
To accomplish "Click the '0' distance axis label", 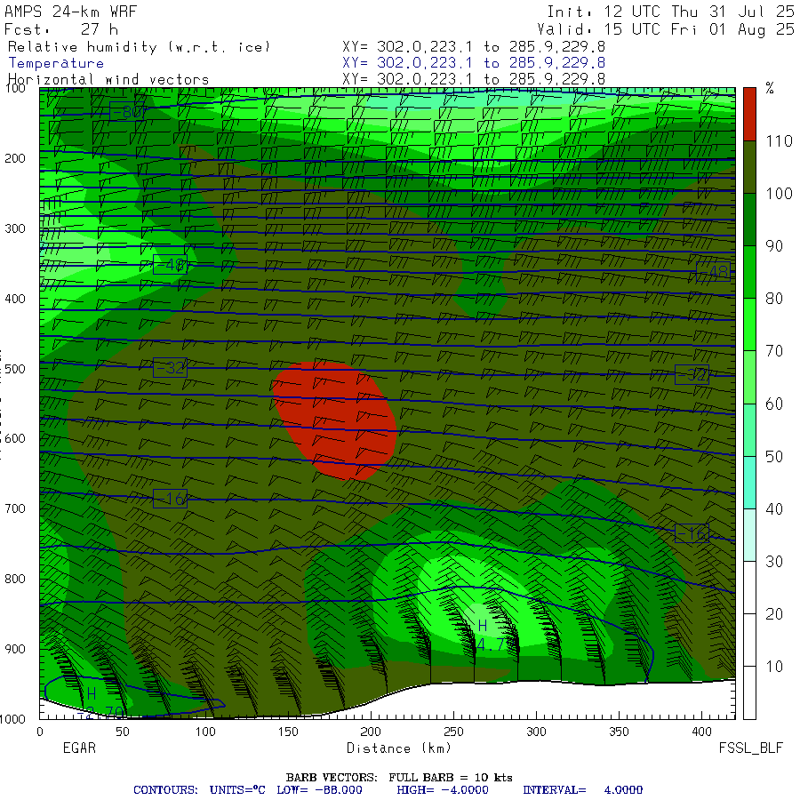I will 40,732.
